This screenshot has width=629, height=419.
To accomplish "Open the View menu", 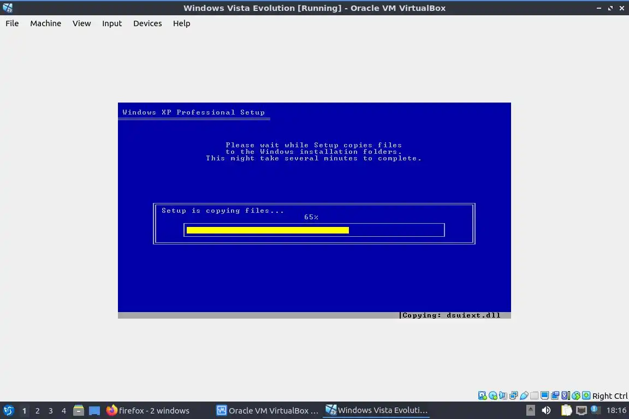I will (81, 23).
